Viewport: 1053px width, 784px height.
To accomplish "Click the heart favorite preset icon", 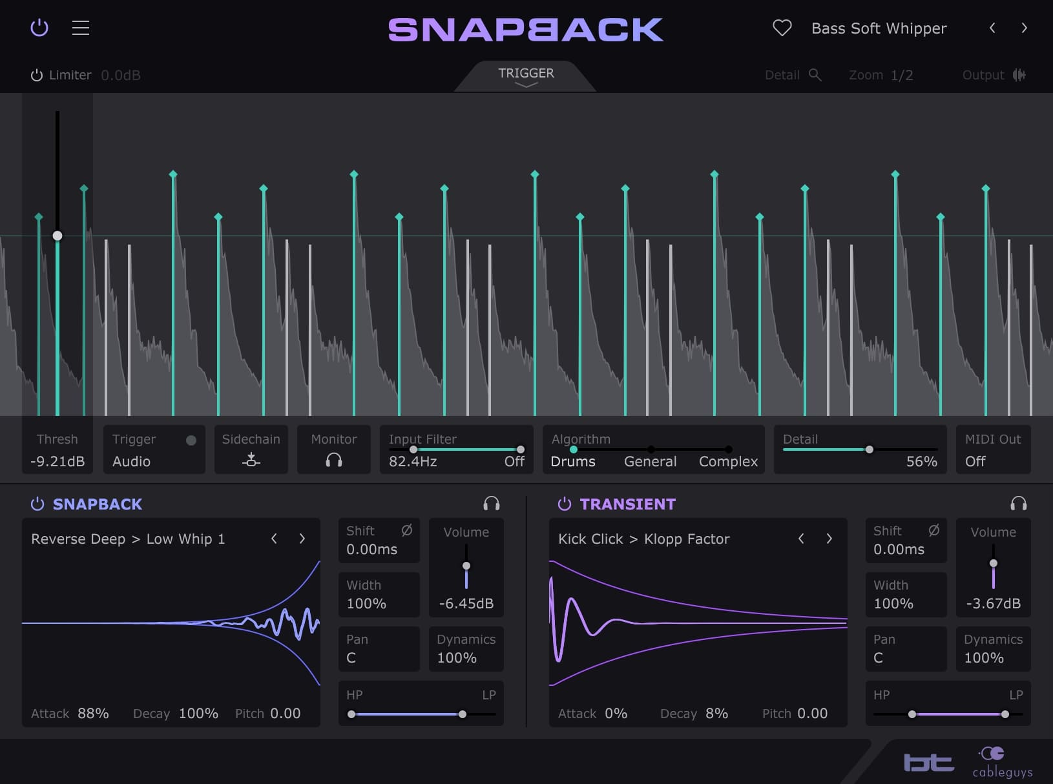I will click(782, 28).
